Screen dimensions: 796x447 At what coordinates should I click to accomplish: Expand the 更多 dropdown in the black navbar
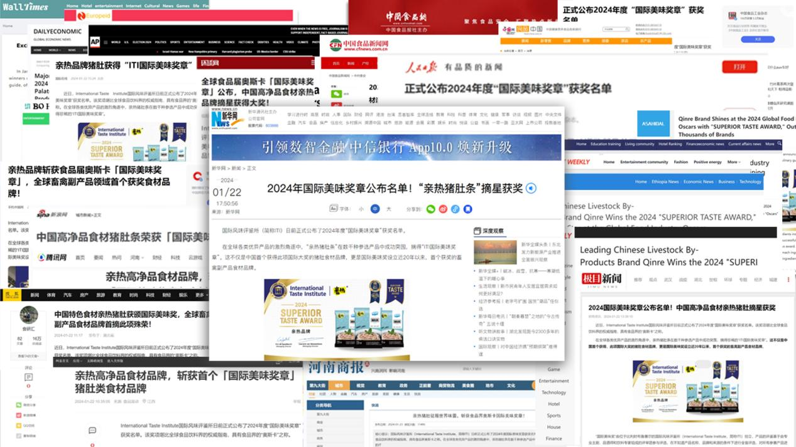pos(201,295)
